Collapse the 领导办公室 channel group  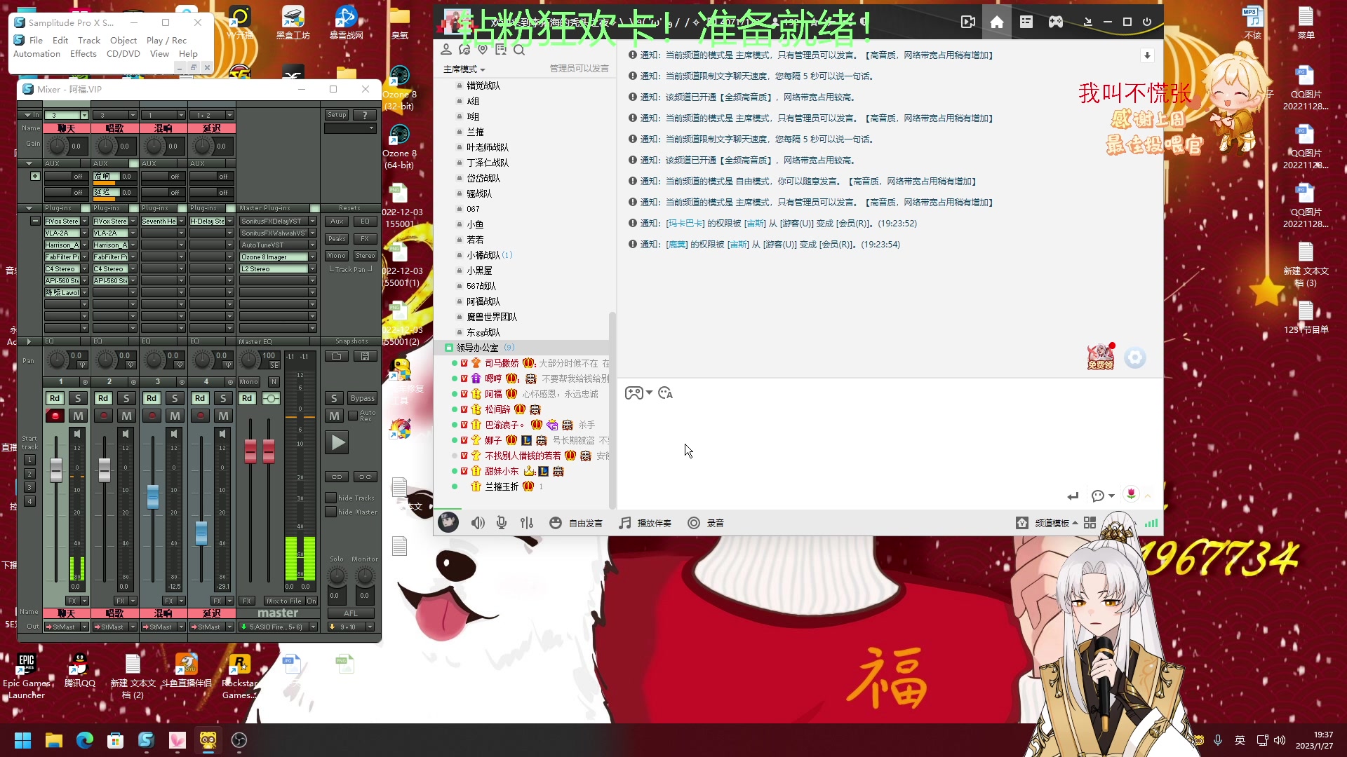coord(449,348)
